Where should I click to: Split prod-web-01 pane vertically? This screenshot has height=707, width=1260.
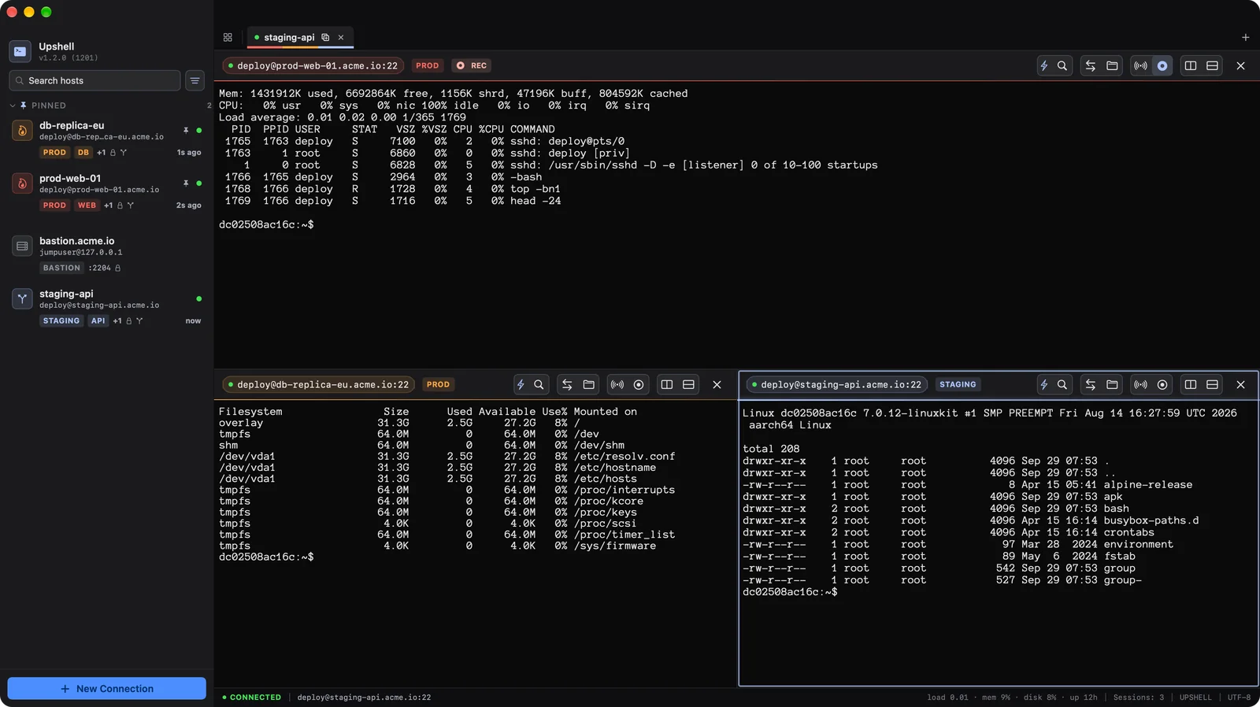1191,66
